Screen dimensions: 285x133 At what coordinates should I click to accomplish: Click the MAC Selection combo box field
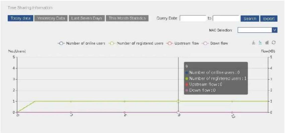pos(257,30)
